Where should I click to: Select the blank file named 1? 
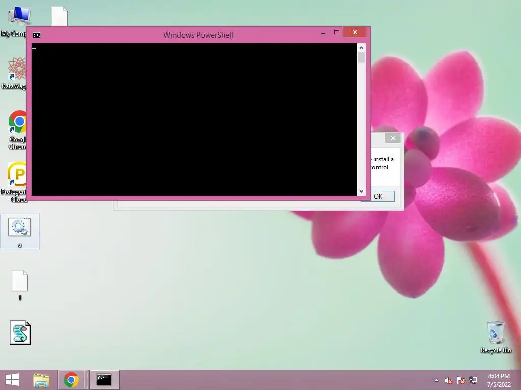[20, 285]
